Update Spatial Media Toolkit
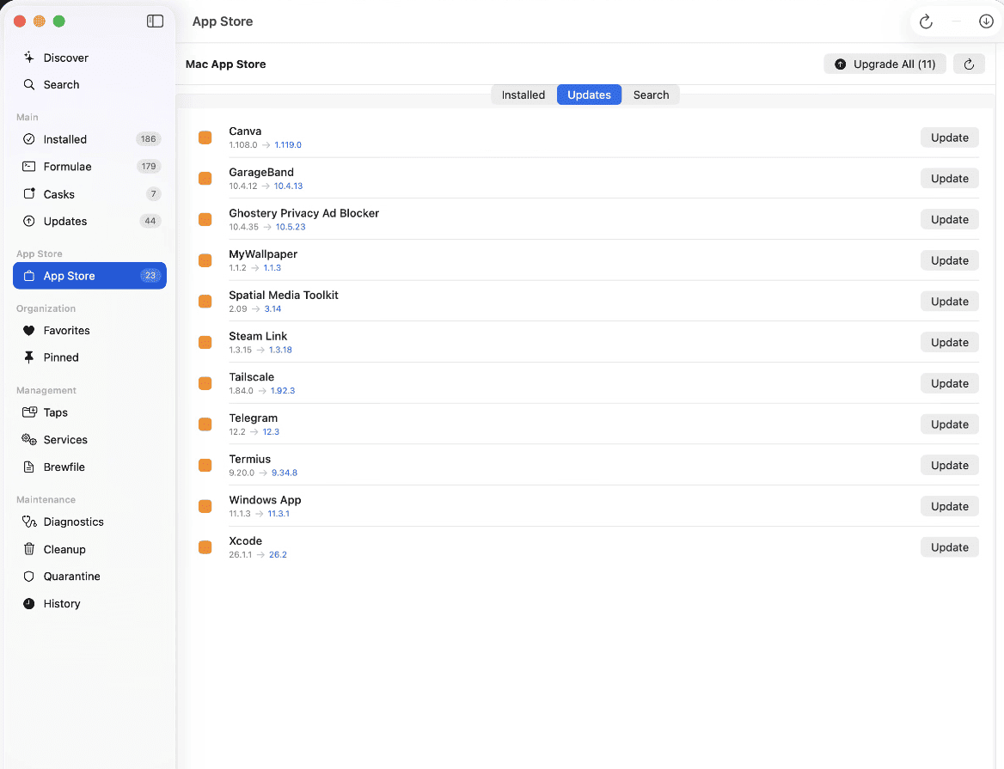Screen dimensions: 1004x769 (x=950, y=302)
